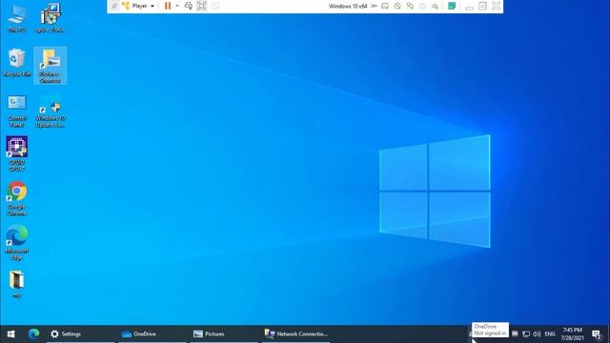Open the green message log icon
Viewport: 610px width, 343px height.
point(452,6)
